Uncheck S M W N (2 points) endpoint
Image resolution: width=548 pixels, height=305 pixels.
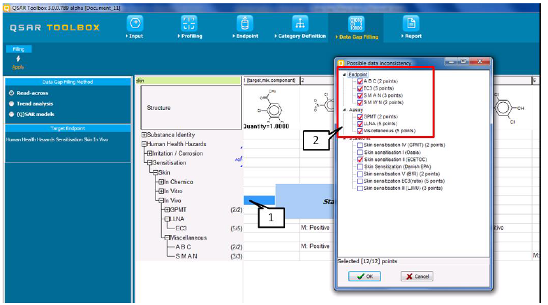[x=360, y=103]
